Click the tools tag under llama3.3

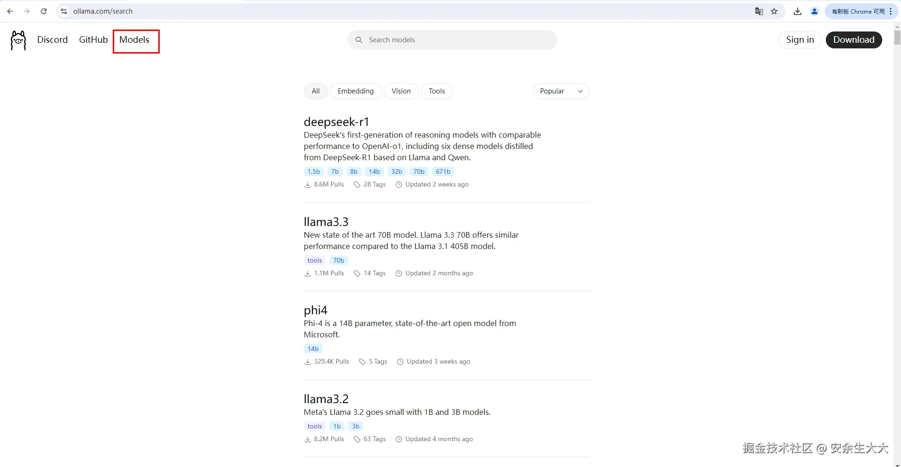coord(315,260)
